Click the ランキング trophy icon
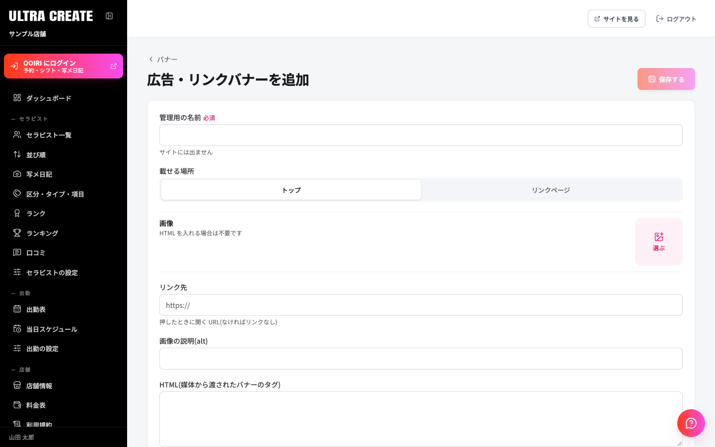Screen dimensions: 715x447 click(x=17, y=233)
